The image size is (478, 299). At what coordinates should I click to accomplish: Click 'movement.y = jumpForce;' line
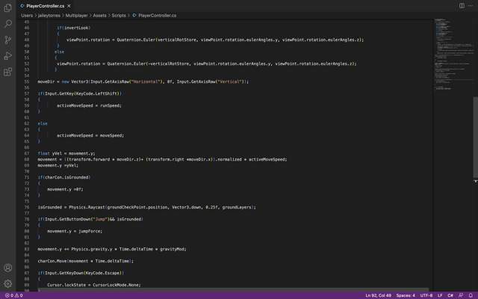[75, 231]
